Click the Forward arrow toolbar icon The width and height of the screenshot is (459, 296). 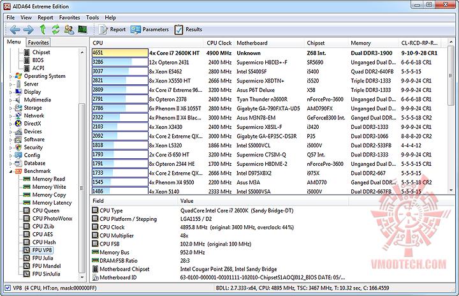(x=29, y=29)
